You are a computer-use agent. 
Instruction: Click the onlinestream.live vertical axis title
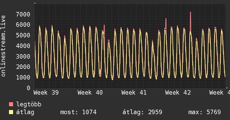click(3, 46)
